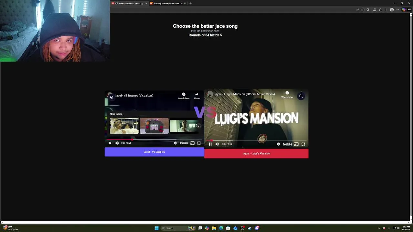
Task: Open browser profile avatar
Action: (x=392, y=10)
